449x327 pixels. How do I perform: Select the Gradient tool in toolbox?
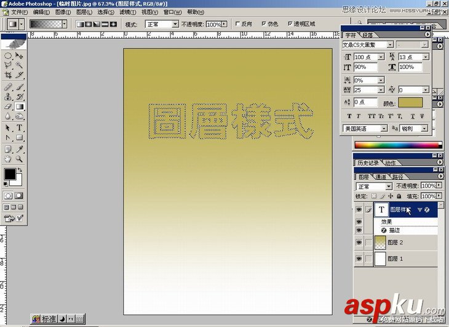coord(19,107)
